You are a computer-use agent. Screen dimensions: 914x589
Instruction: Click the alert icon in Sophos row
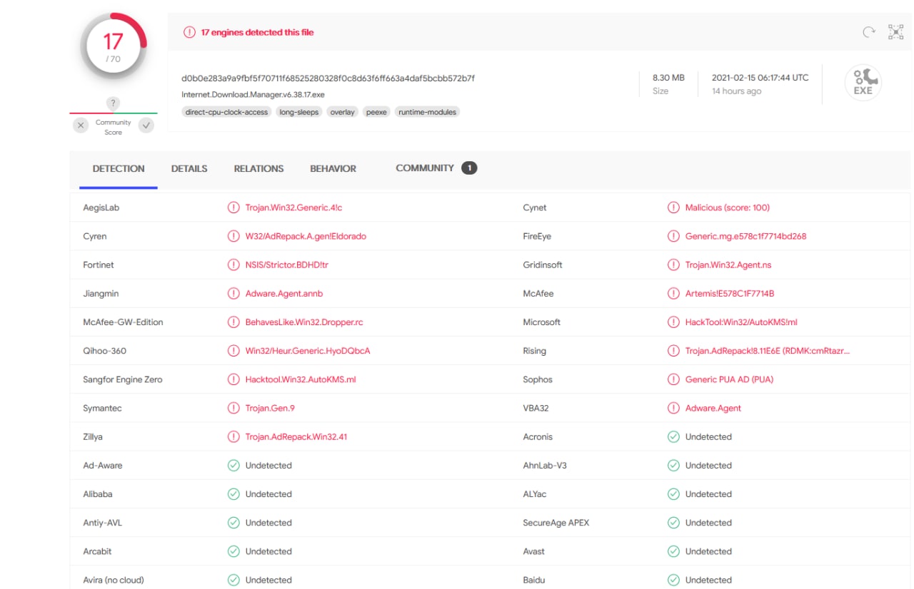tap(673, 379)
